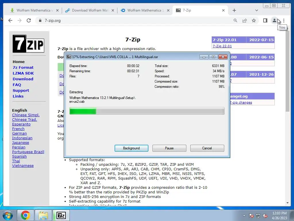Open the Windows Start menu

(x=7, y=215)
